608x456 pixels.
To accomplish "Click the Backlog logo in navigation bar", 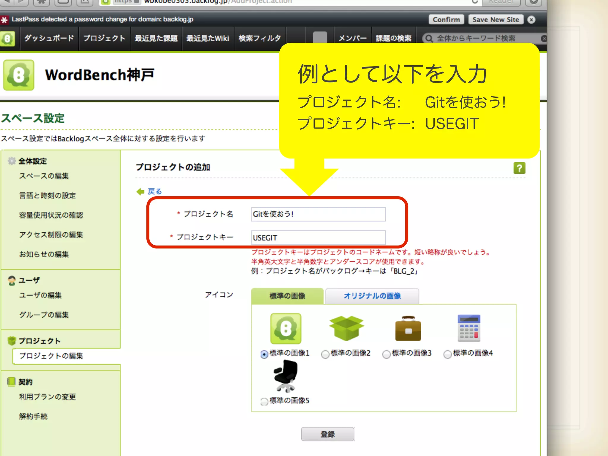I will [7, 39].
